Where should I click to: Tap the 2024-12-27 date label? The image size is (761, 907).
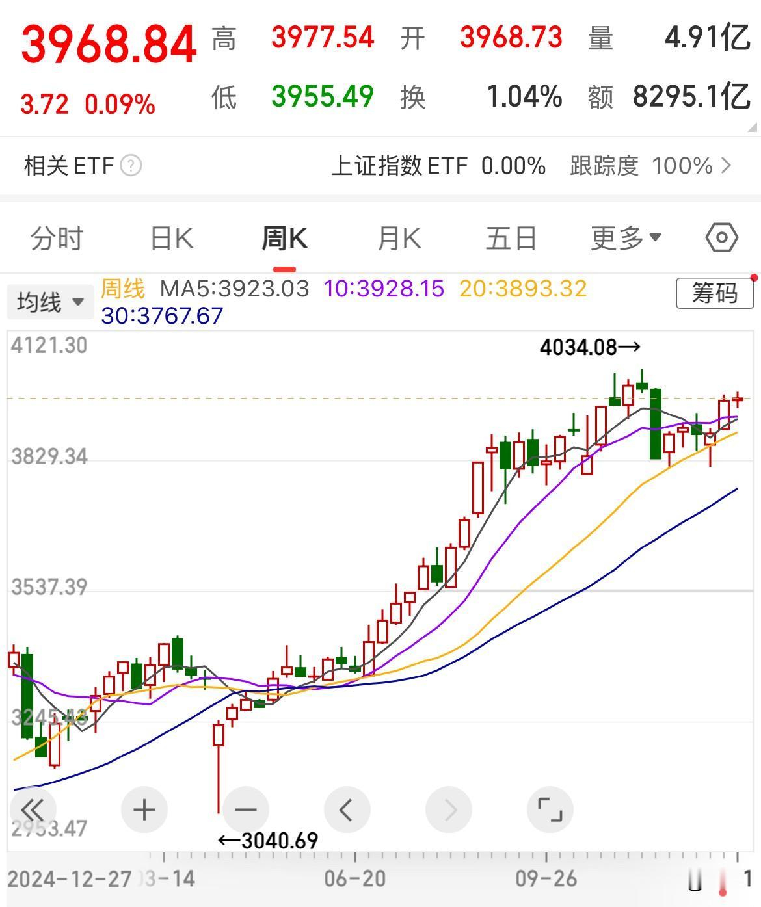[x=70, y=879]
